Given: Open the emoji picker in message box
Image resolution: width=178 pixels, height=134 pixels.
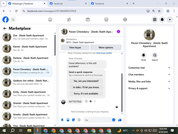Looking at the screenshot, I should click(x=114, y=120).
